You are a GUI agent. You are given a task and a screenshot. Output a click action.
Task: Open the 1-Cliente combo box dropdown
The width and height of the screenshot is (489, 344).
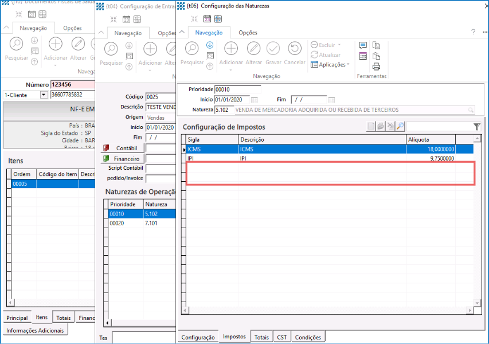tap(44, 95)
